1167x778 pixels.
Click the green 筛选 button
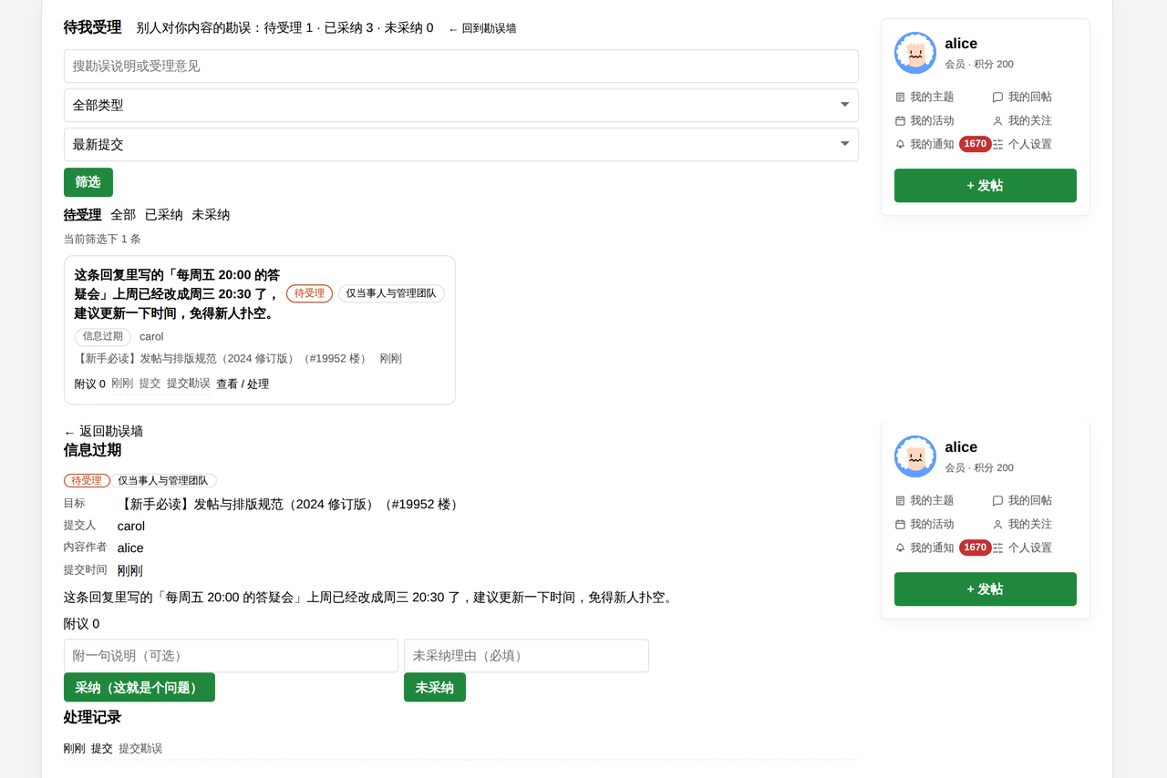(88, 182)
